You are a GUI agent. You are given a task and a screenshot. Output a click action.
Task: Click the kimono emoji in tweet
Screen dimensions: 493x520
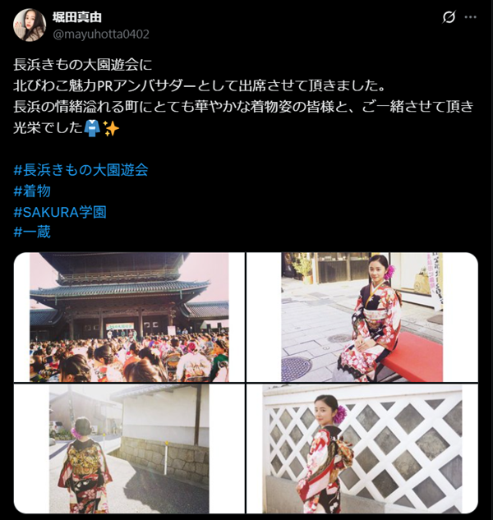click(92, 128)
